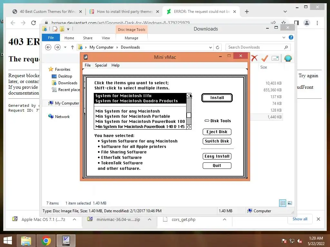Expand options for minivmac zip download
Image resolution: width=330 pixels, height=247 pixels.
(x=150, y=219)
